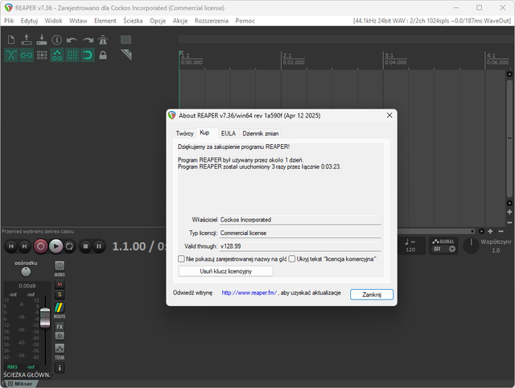The height and width of the screenshot is (388, 515).
Task: Switch to the EULA tab
Action: point(229,134)
